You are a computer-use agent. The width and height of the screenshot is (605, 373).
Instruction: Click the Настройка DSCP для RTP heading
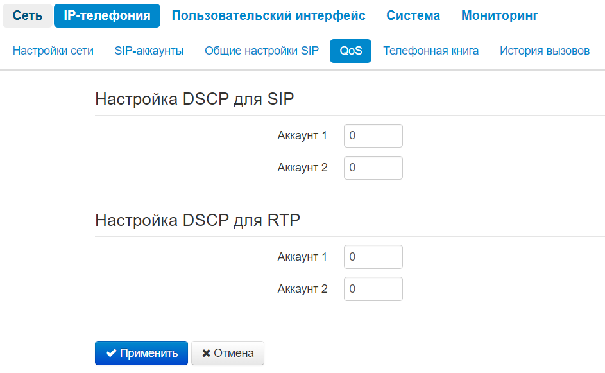pos(198,220)
